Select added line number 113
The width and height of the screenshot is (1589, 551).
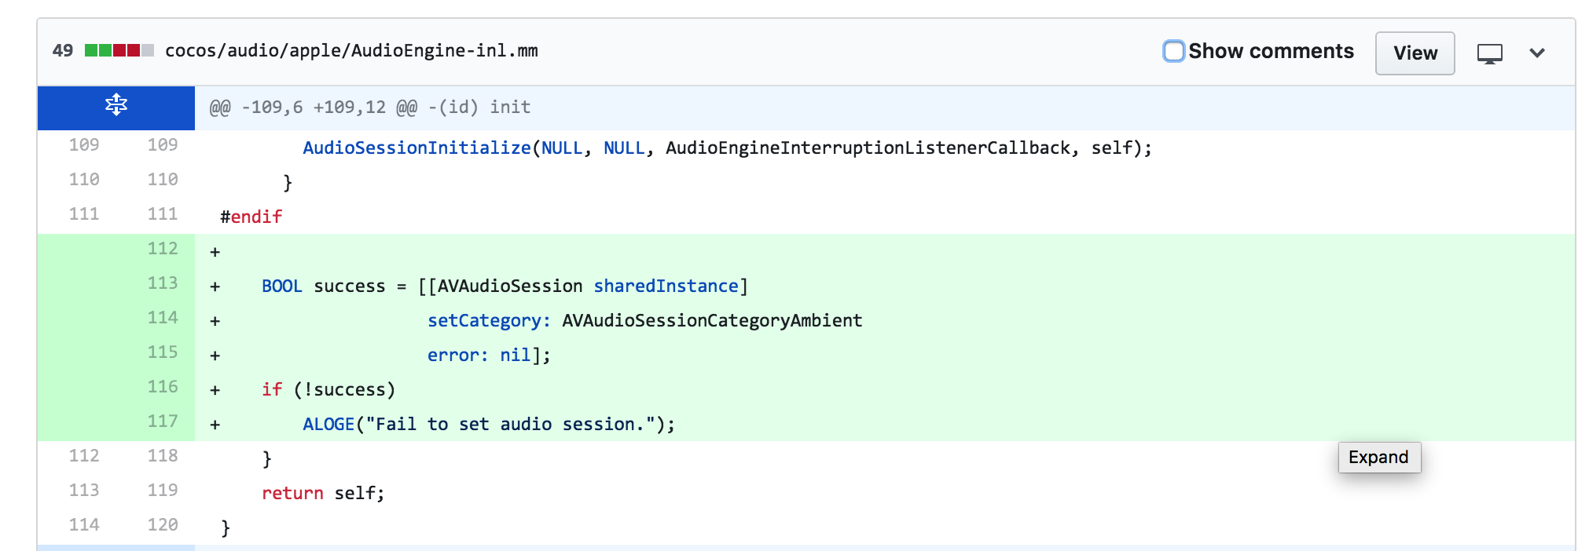(x=162, y=283)
